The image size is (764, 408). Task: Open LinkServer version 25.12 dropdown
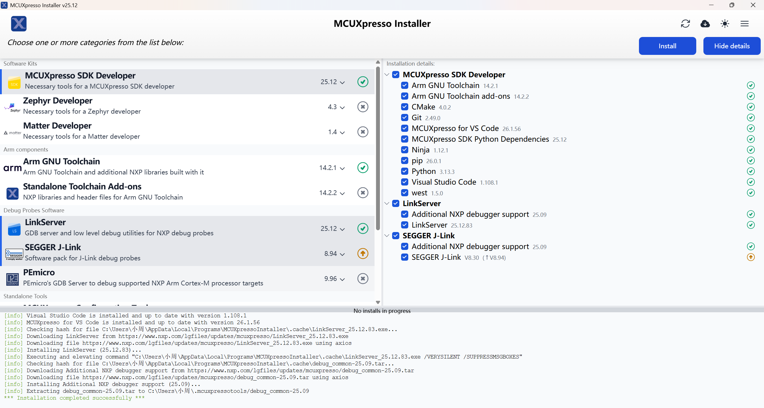333,229
